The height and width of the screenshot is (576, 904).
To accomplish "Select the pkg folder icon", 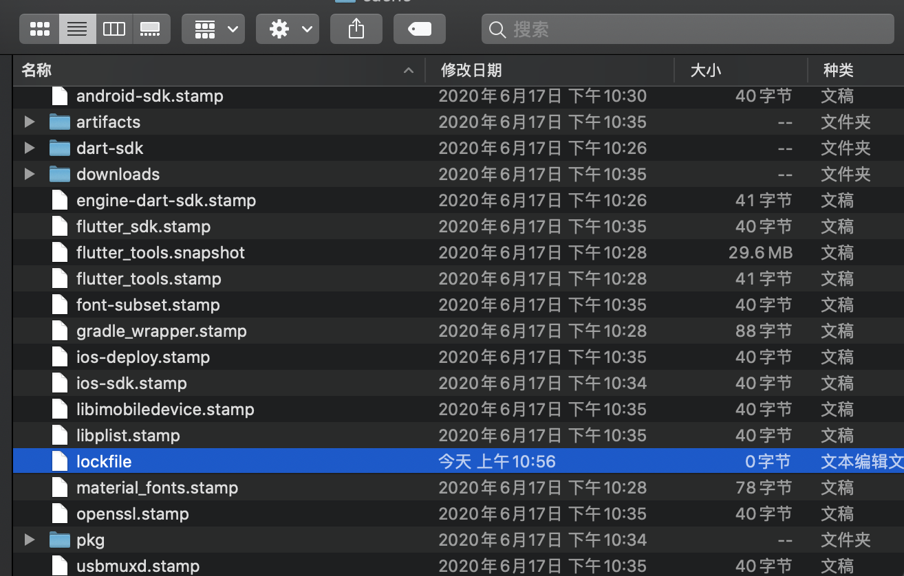I will pos(60,540).
